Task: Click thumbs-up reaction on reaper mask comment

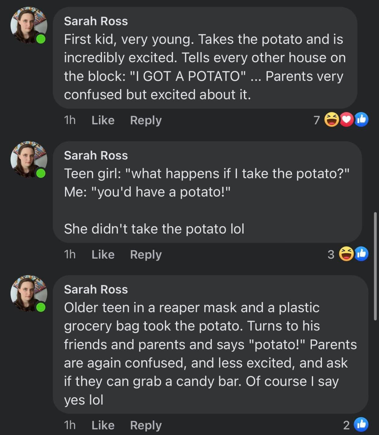Action: [361, 425]
